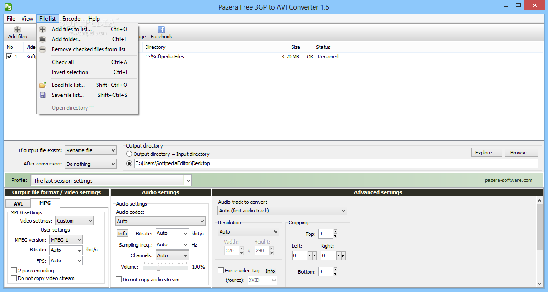Click the Browse... button
Screen dimensions: 548x292
521,153
